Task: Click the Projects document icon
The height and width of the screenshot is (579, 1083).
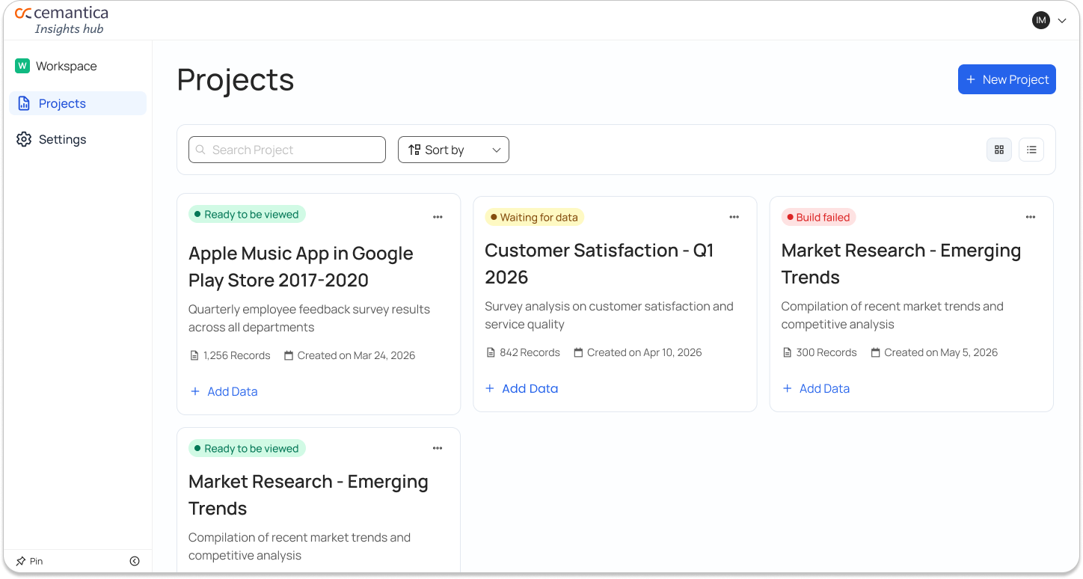Action: (x=24, y=103)
